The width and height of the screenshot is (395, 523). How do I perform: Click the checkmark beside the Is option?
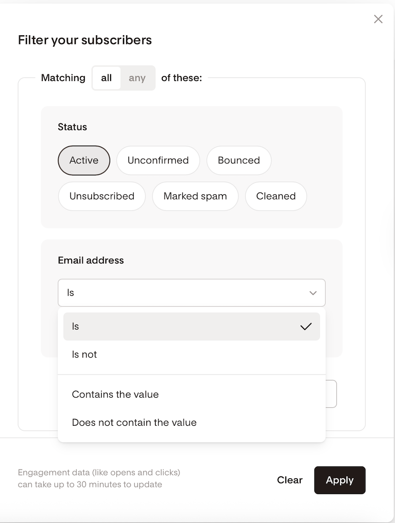(x=306, y=327)
